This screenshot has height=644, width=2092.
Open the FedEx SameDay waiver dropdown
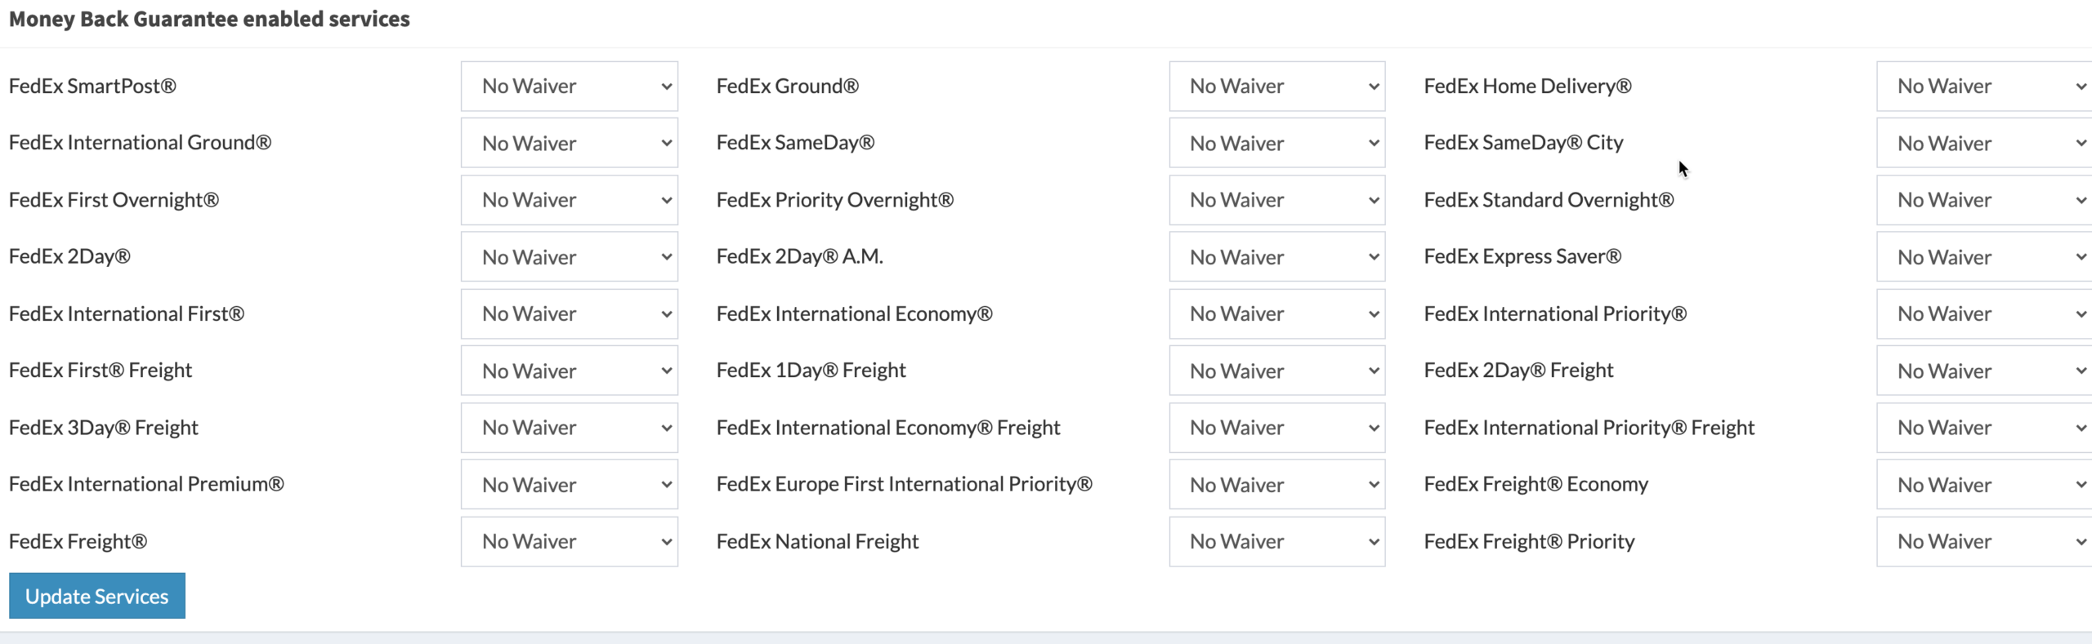tap(1277, 143)
